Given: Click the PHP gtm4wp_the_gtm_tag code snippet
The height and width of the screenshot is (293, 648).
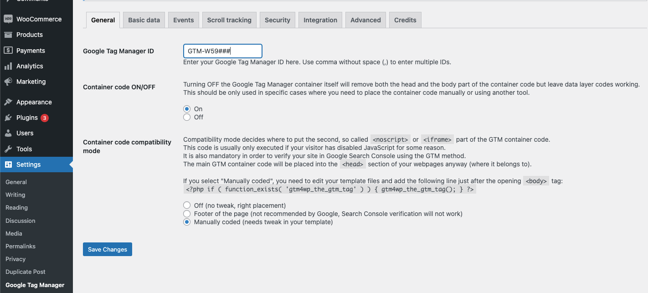Looking at the screenshot, I should [x=330, y=190].
